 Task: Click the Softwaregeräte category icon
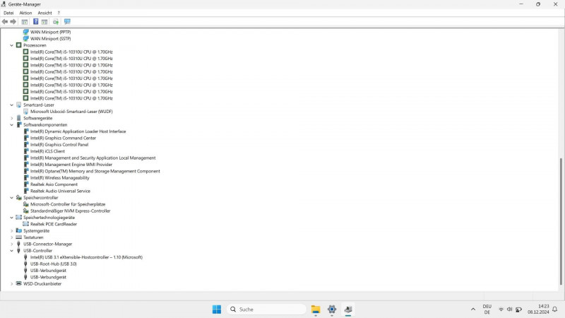(x=19, y=118)
